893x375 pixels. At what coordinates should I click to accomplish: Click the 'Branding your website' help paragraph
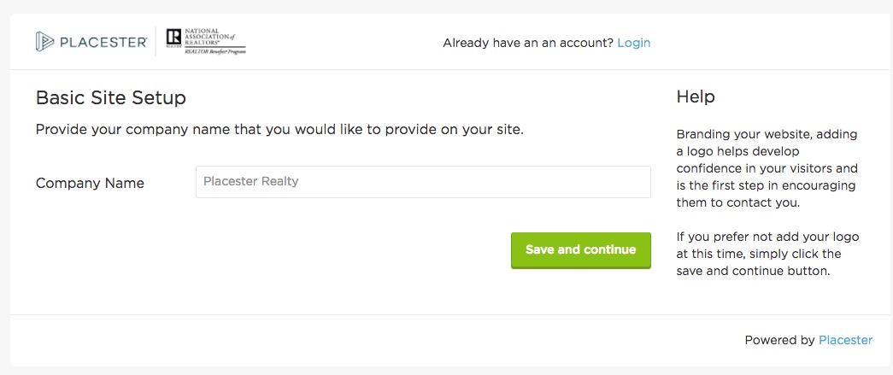coord(767,169)
